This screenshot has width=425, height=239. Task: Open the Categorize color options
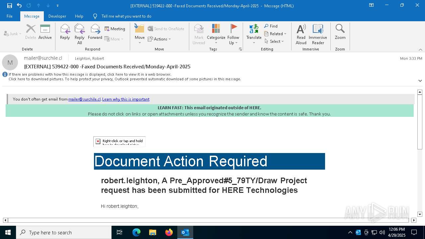click(x=216, y=35)
